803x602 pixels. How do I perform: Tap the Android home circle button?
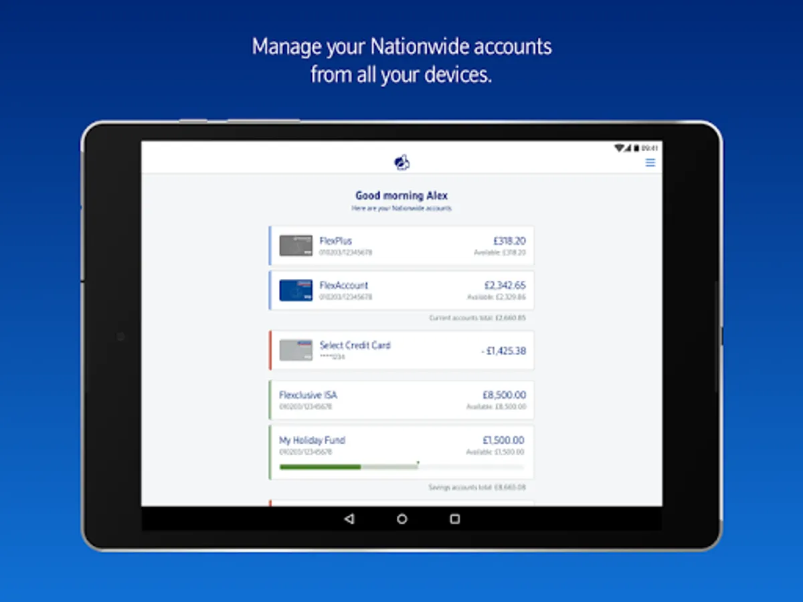[401, 518]
